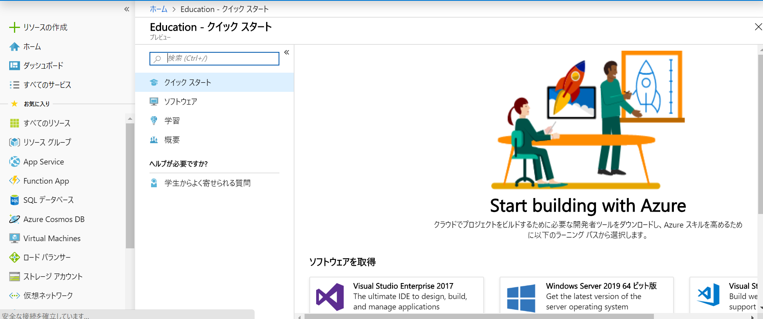763x319 pixels.
Task: Select 概要 menu item
Action: coord(215,140)
